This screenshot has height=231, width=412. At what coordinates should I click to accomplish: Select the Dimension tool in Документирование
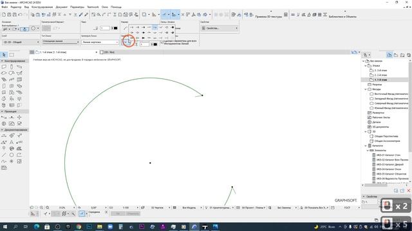[x=4, y=135]
